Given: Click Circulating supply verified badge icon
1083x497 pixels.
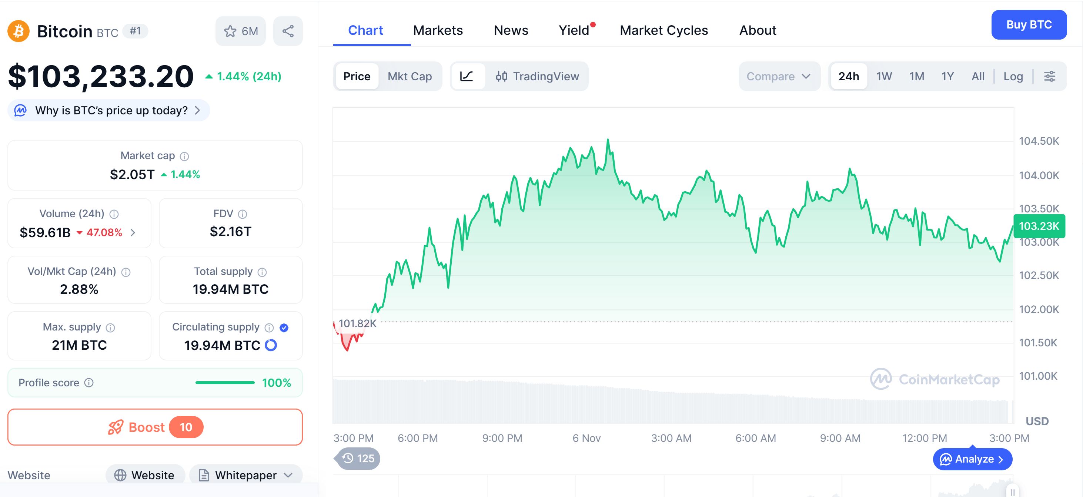Looking at the screenshot, I should pos(284,328).
